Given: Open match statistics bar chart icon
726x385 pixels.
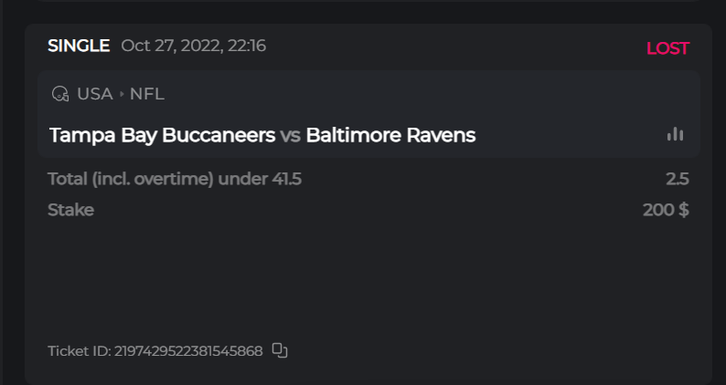Looking at the screenshot, I should pyautogui.click(x=675, y=135).
